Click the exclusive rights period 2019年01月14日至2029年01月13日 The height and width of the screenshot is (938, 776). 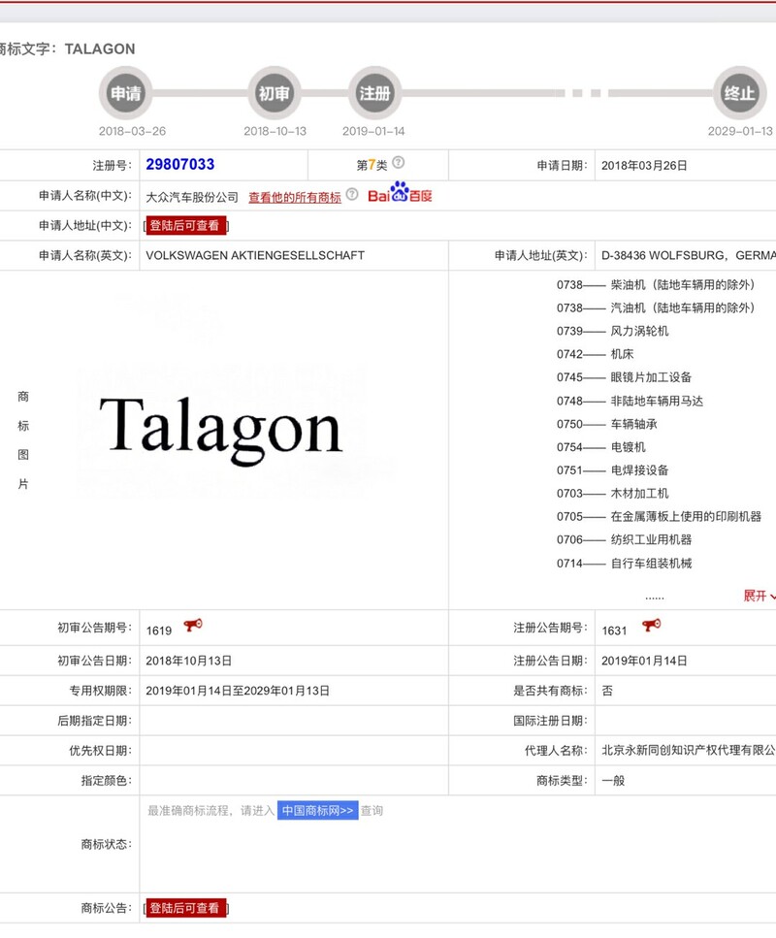coord(238,691)
